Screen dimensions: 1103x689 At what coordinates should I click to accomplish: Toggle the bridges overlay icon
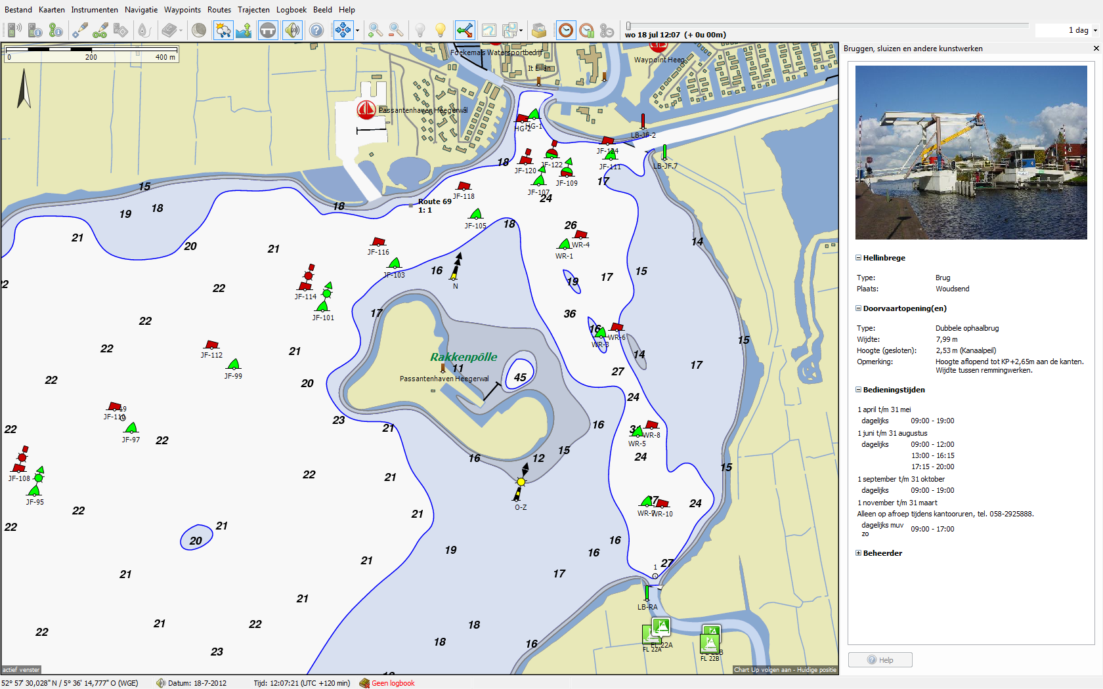click(268, 30)
